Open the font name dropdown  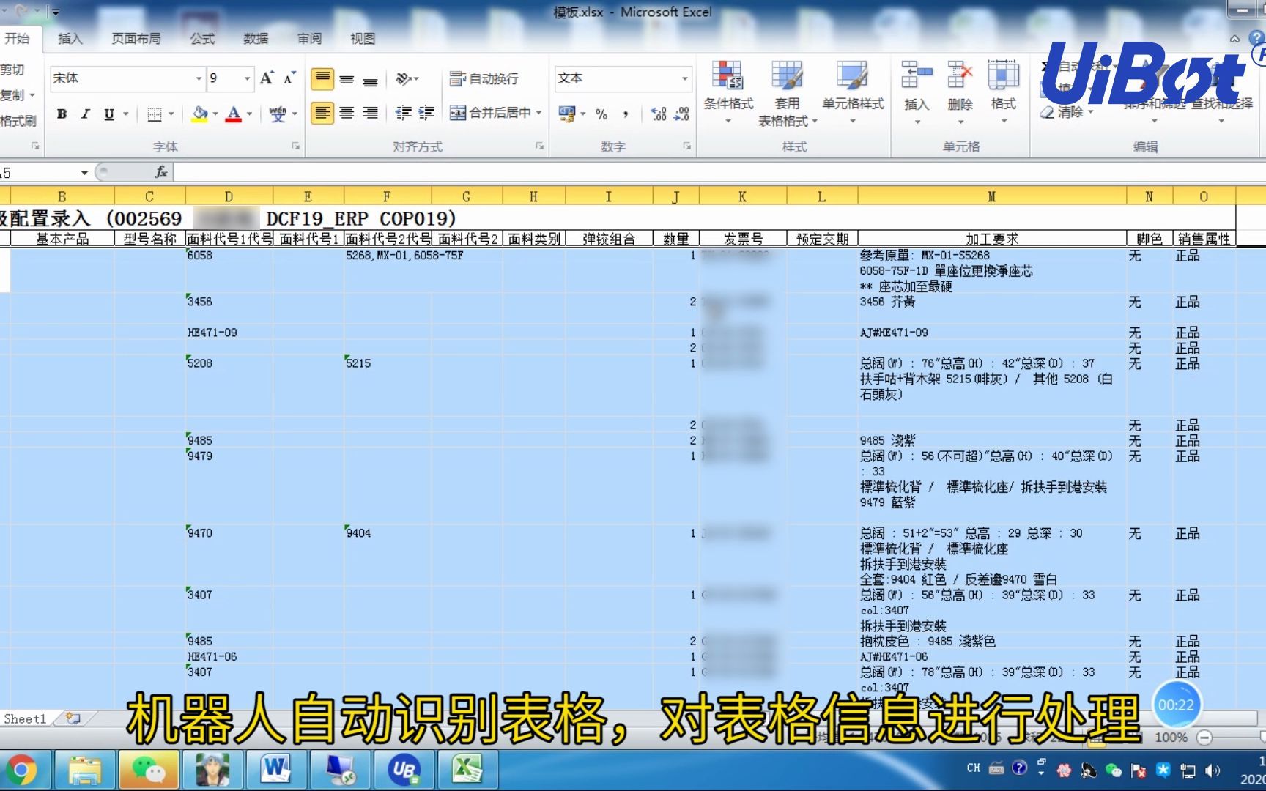199,78
